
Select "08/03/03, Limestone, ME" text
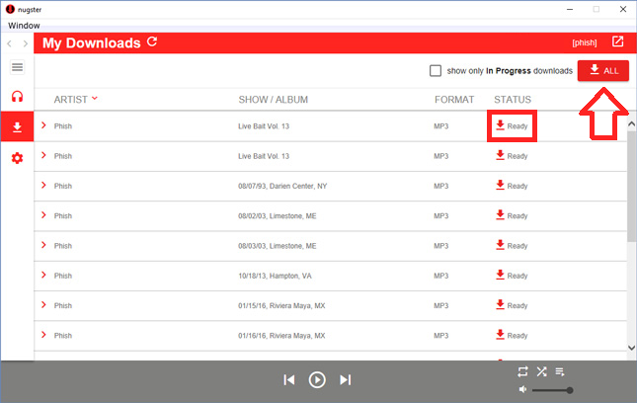(278, 246)
